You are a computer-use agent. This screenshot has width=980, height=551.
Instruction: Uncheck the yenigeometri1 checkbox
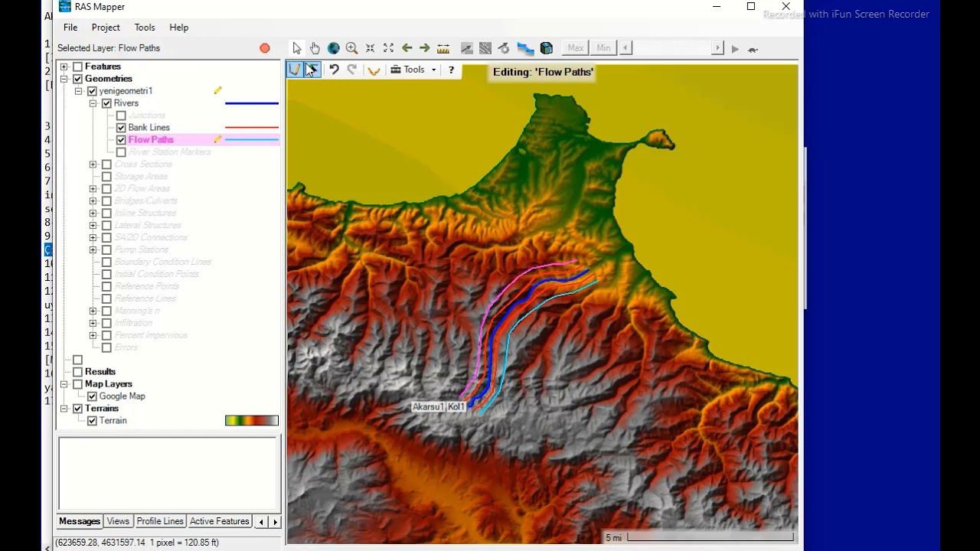click(x=92, y=91)
